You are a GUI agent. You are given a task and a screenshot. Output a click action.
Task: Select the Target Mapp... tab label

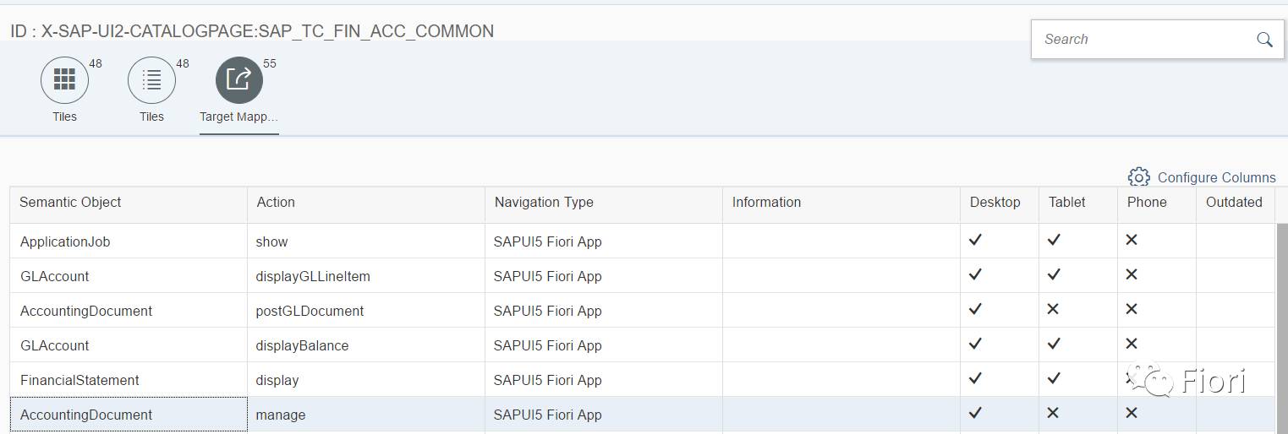238,117
